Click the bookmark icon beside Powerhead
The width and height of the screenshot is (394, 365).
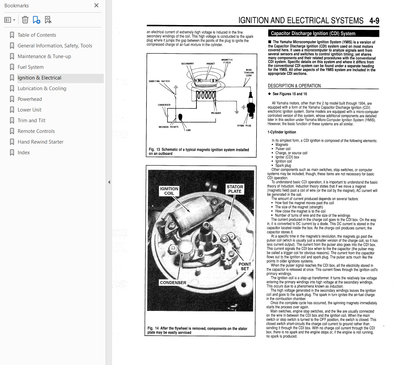[12, 99]
